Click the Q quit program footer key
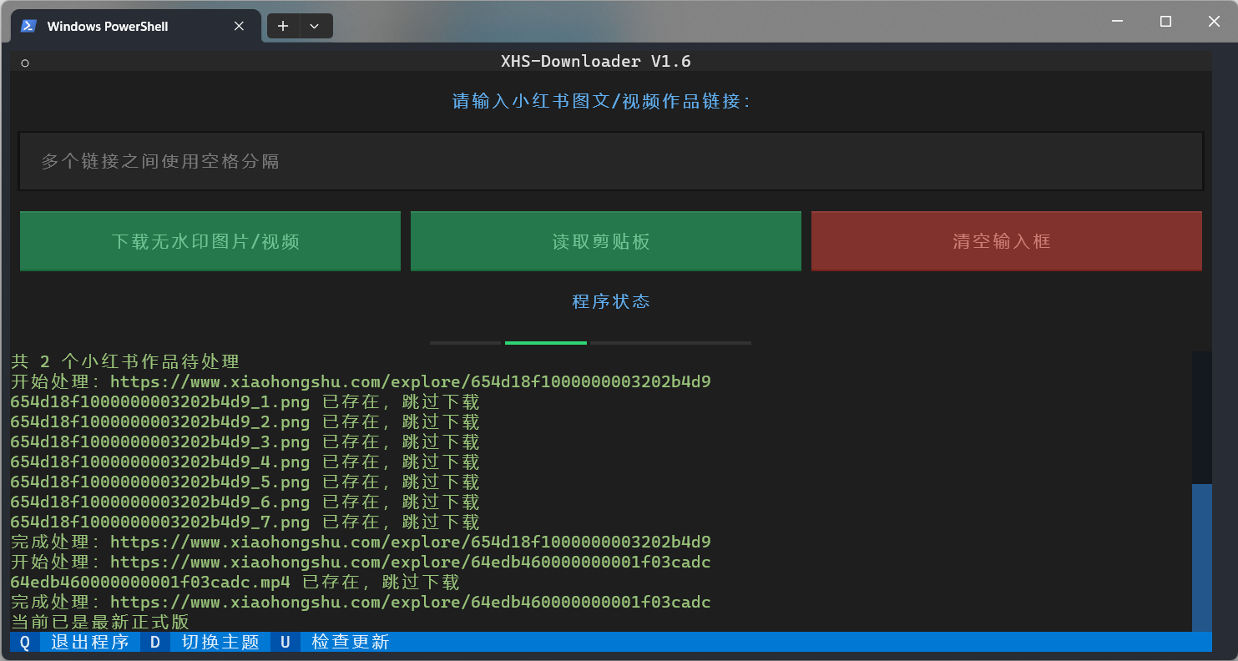The image size is (1238, 661). 74,642
